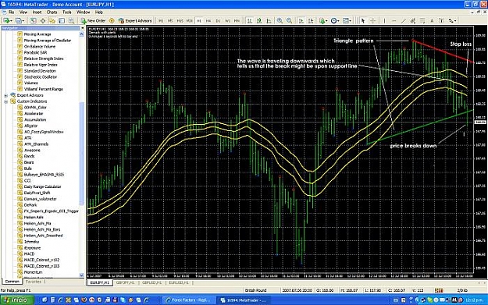Switch chart to bar chart icon
The width and height of the screenshot is (488, 305).
[250, 20]
